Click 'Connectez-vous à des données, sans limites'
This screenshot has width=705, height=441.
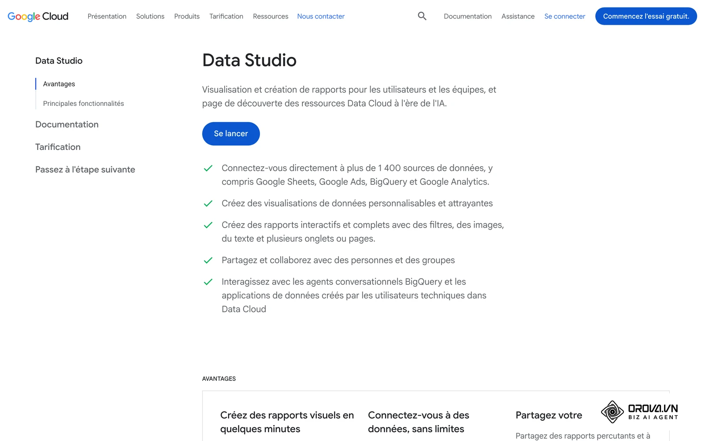418,422
